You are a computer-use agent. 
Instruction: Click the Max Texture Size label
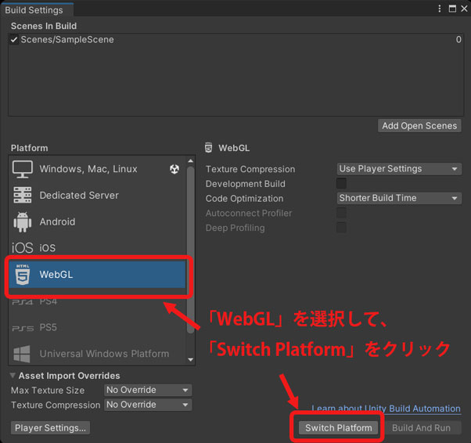click(48, 391)
